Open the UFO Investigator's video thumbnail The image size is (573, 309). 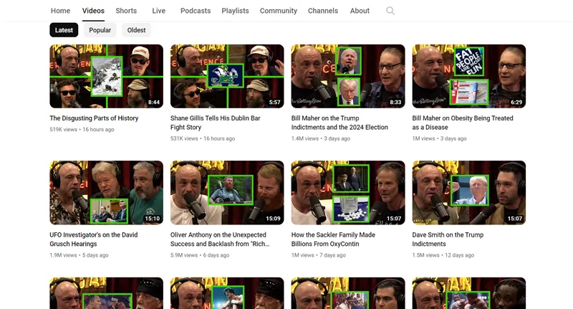(106, 192)
